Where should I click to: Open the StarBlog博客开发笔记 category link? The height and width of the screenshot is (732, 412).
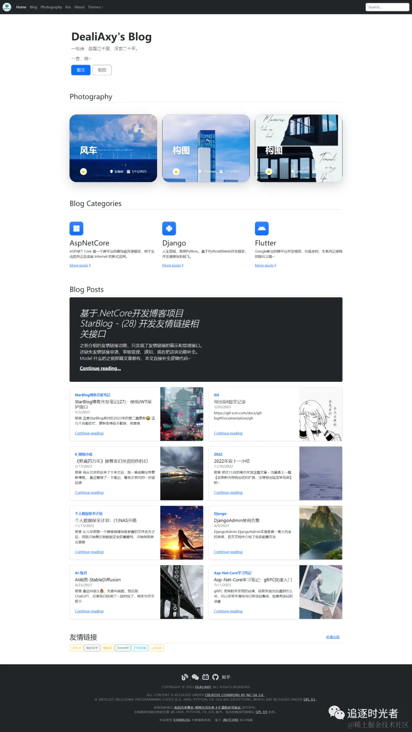pyautogui.click(x=92, y=395)
